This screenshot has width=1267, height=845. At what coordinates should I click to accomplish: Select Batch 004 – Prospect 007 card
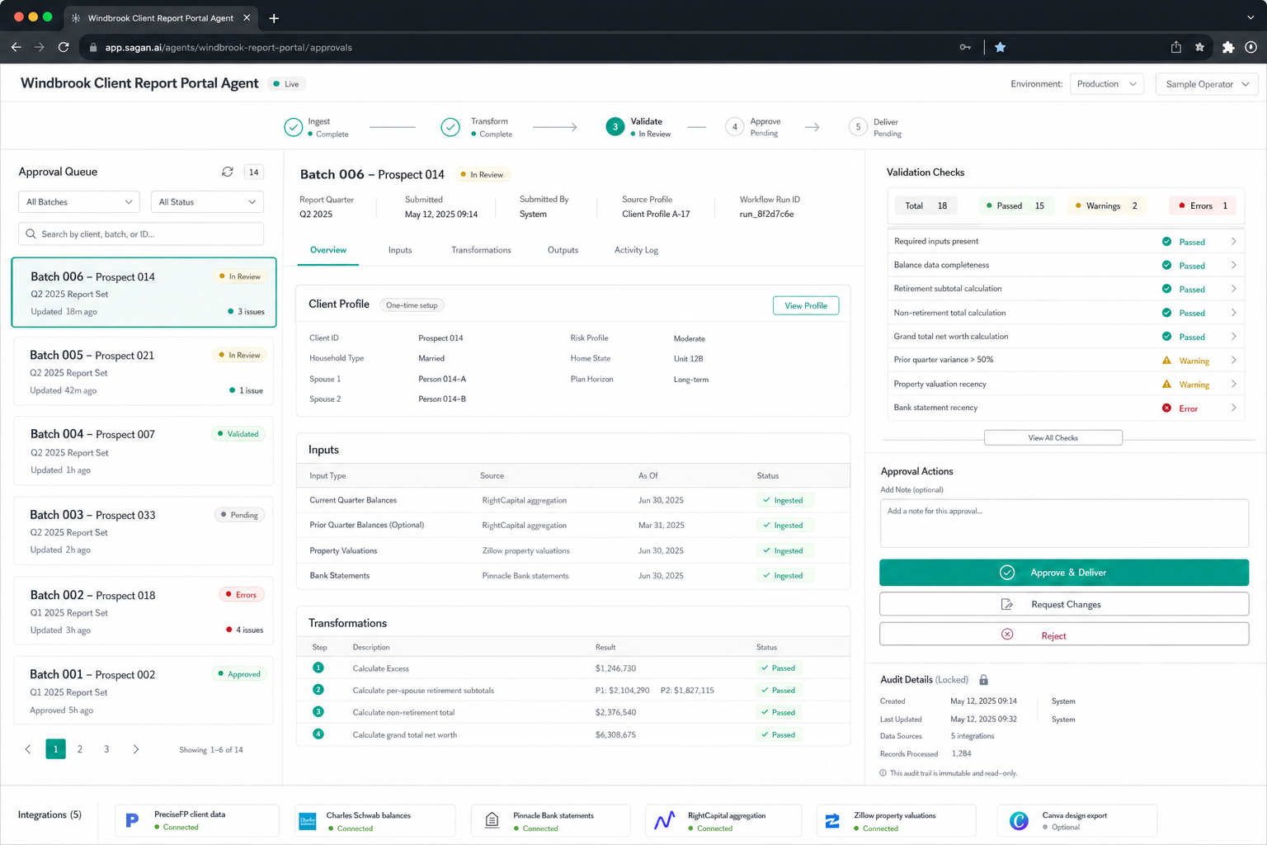tap(144, 451)
